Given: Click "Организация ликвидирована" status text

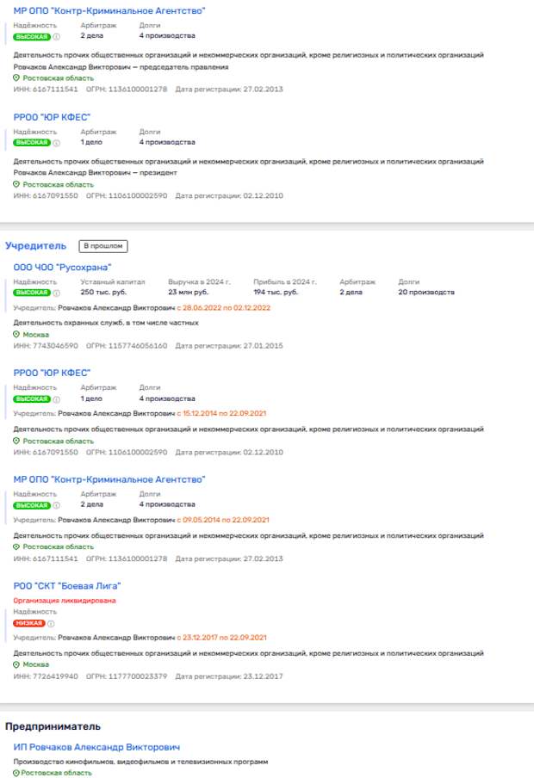Looking at the screenshot, I should [65, 600].
